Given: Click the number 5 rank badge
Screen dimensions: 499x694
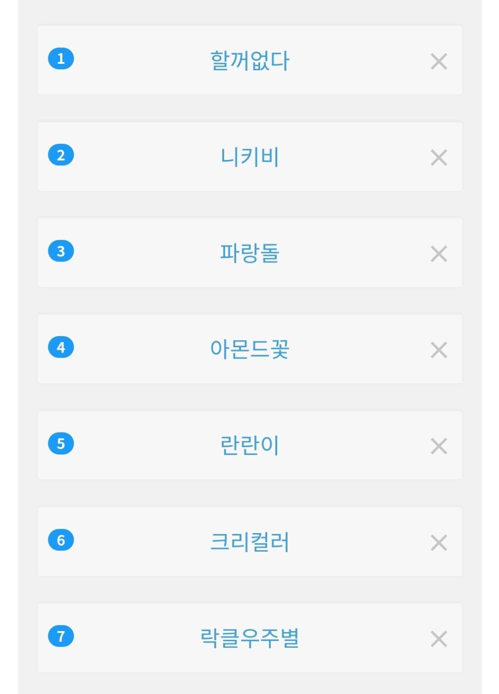Looking at the screenshot, I should pos(61,443).
